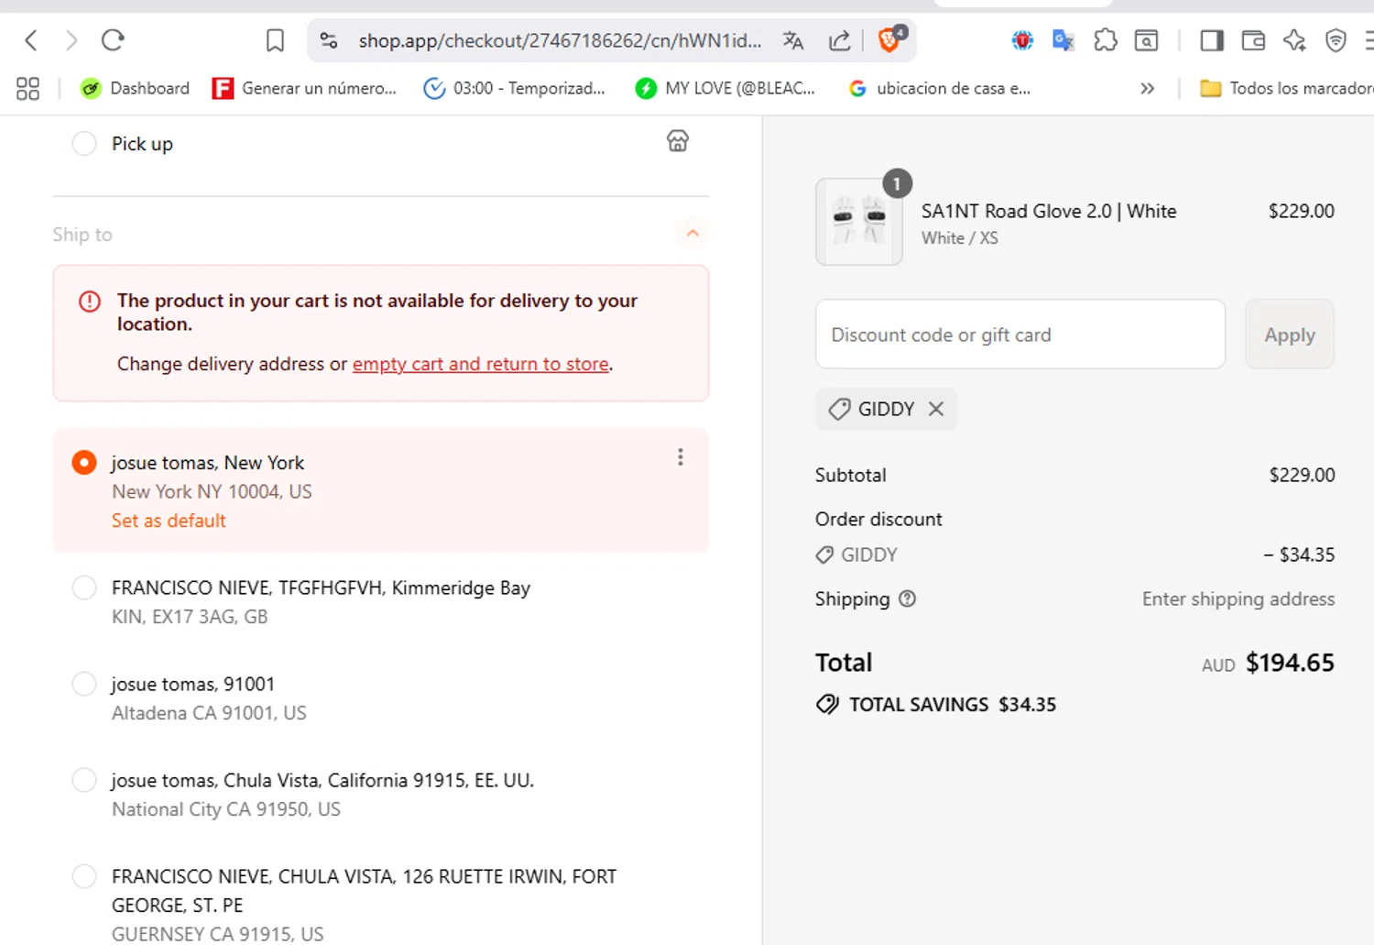Click the SA1NT Road Glove product thumbnail
The width and height of the screenshot is (1374, 945).
coord(859,223)
